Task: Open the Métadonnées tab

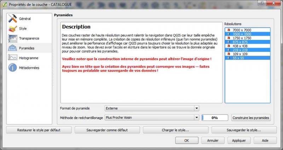Action: click(x=29, y=68)
